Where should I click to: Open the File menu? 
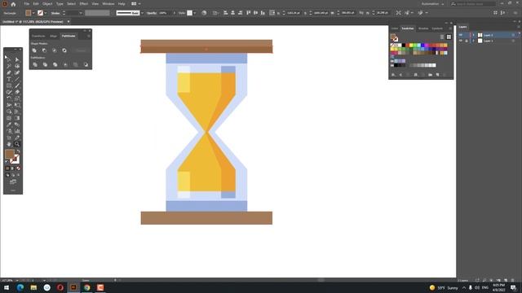[x=27, y=4]
